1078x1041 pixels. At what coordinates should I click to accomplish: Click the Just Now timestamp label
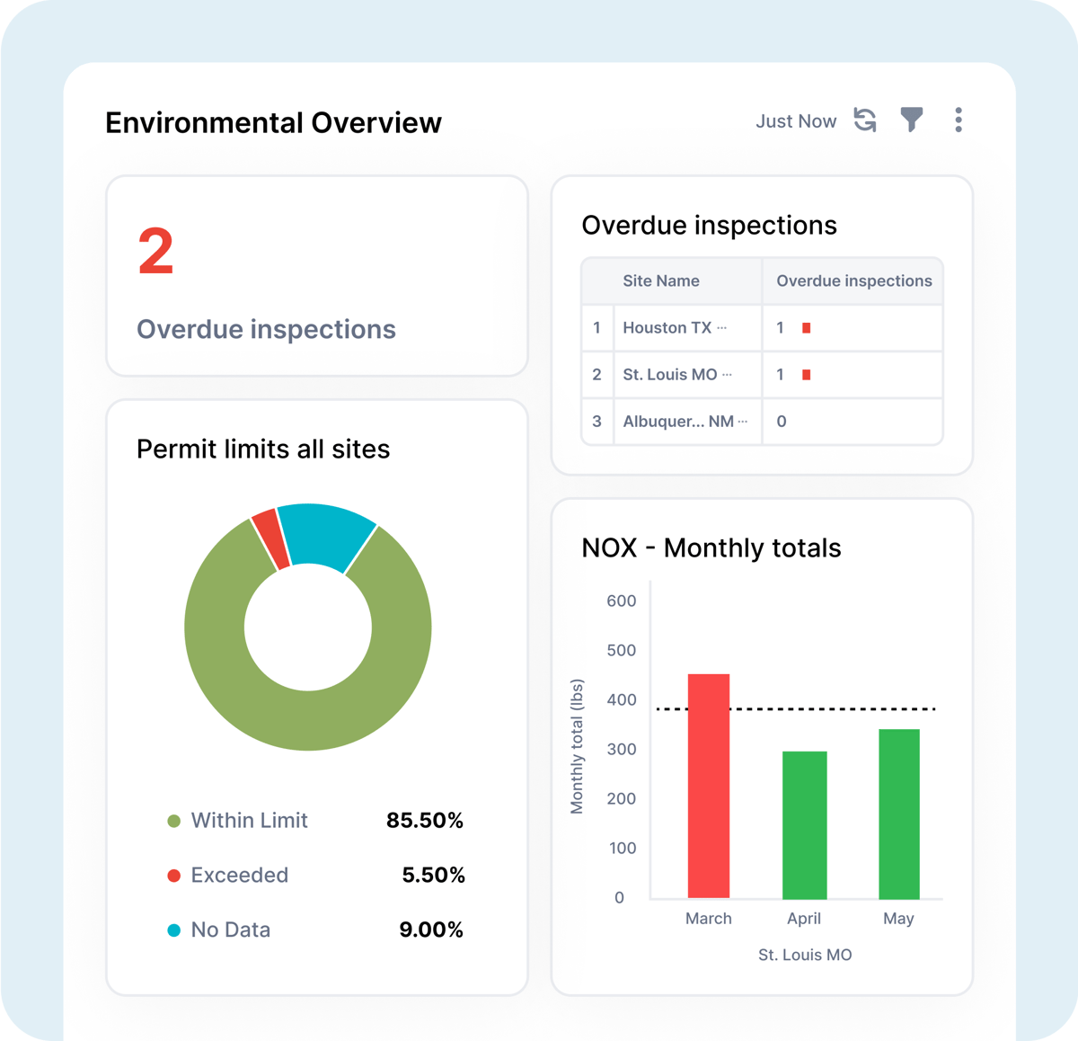point(796,120)
